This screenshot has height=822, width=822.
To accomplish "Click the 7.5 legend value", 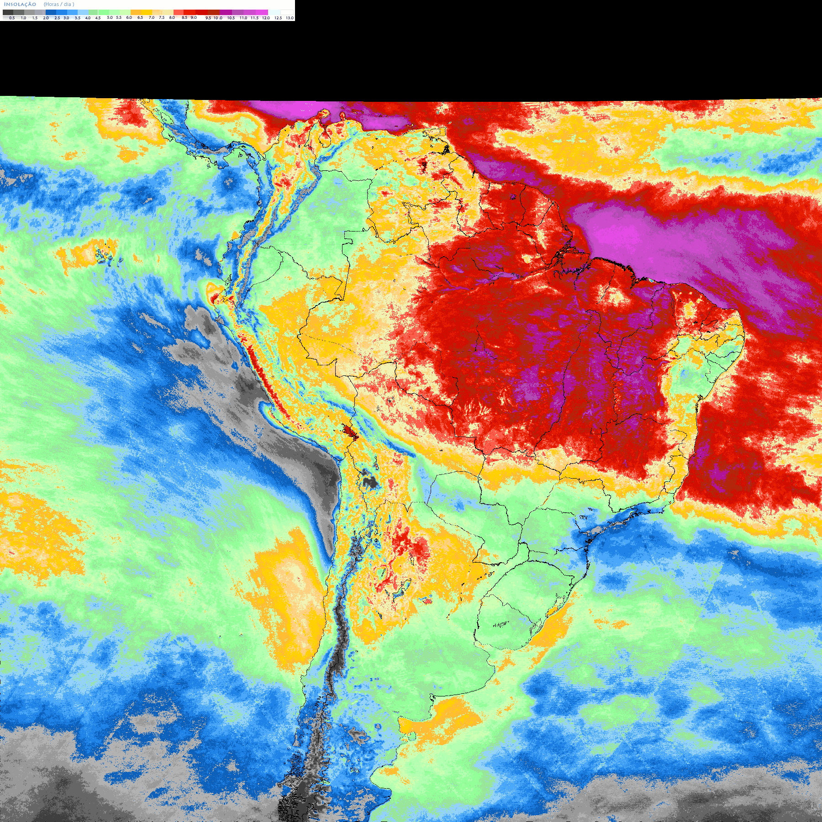I will coord(162,17).
